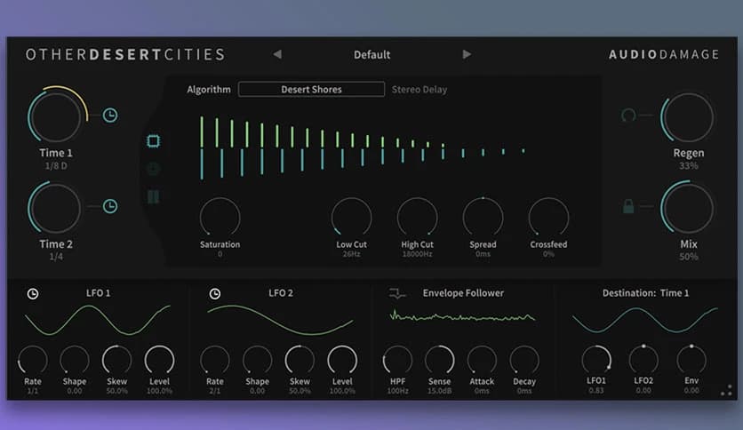Toggle tempo sync clock for Time 2

(x=110, y=206)
